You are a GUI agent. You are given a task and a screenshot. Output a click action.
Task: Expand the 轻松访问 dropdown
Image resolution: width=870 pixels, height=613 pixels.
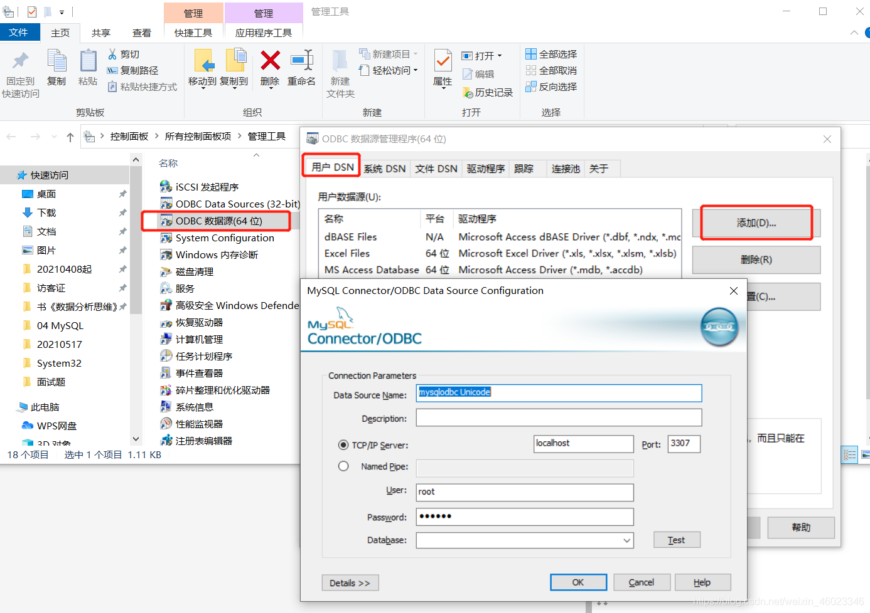(x=416, y=70)
